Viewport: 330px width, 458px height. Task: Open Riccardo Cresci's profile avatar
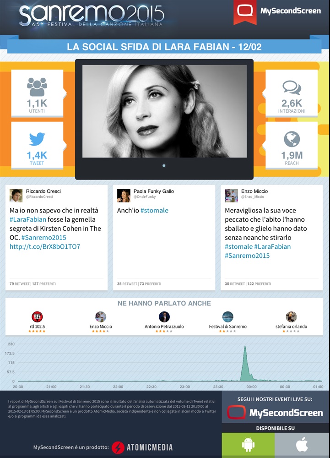[16, 196]
